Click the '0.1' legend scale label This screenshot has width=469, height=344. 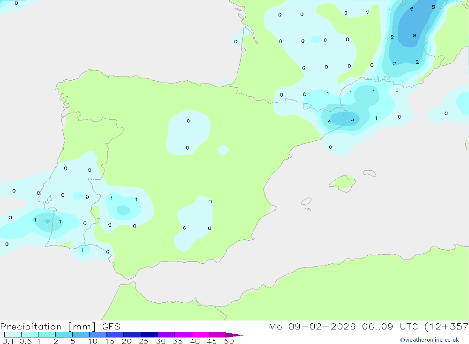(8, 341)
